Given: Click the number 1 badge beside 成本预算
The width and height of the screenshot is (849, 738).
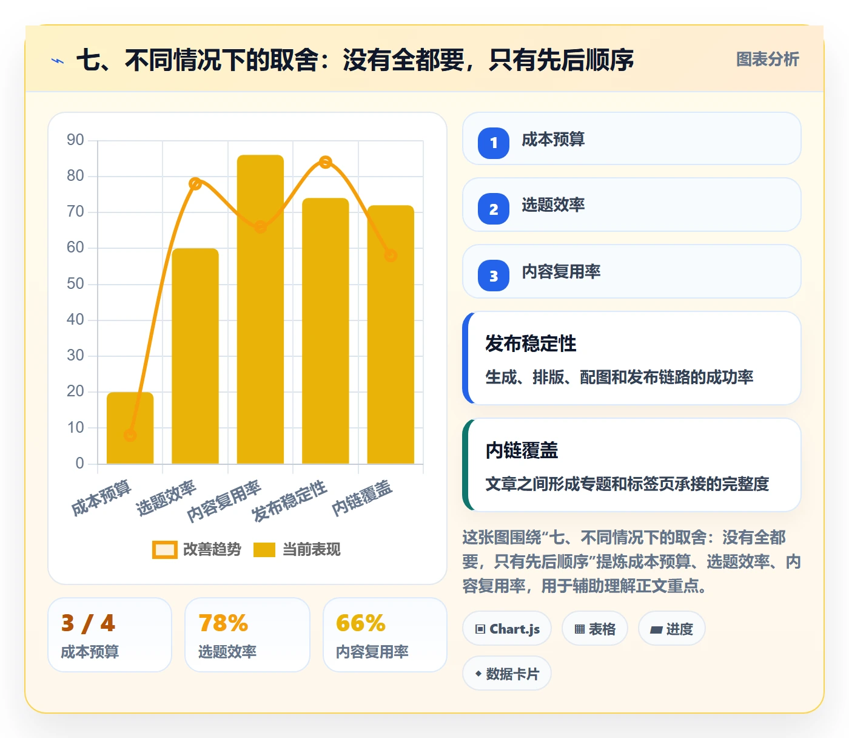Looking at the screenshot, I should 494,143.
